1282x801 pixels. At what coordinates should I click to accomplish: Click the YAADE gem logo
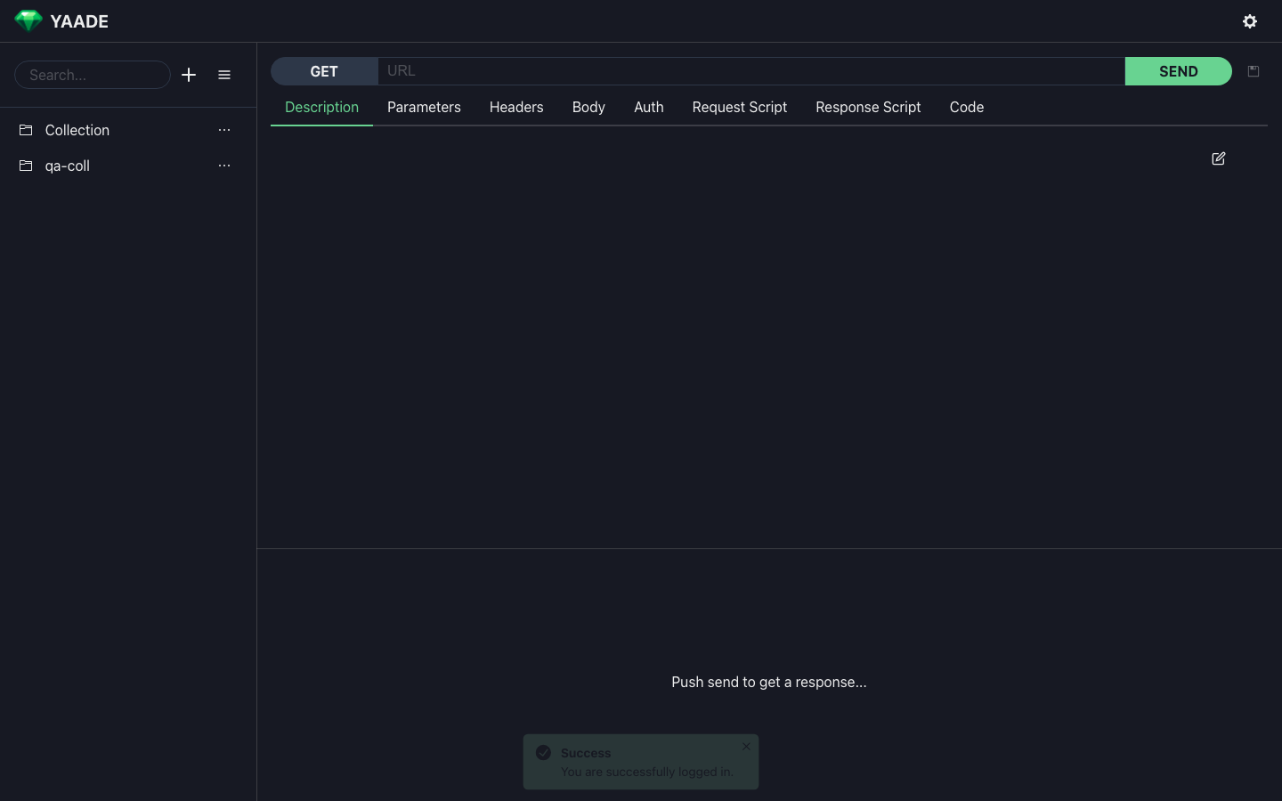pyautogui.click(x=28, y=20)
